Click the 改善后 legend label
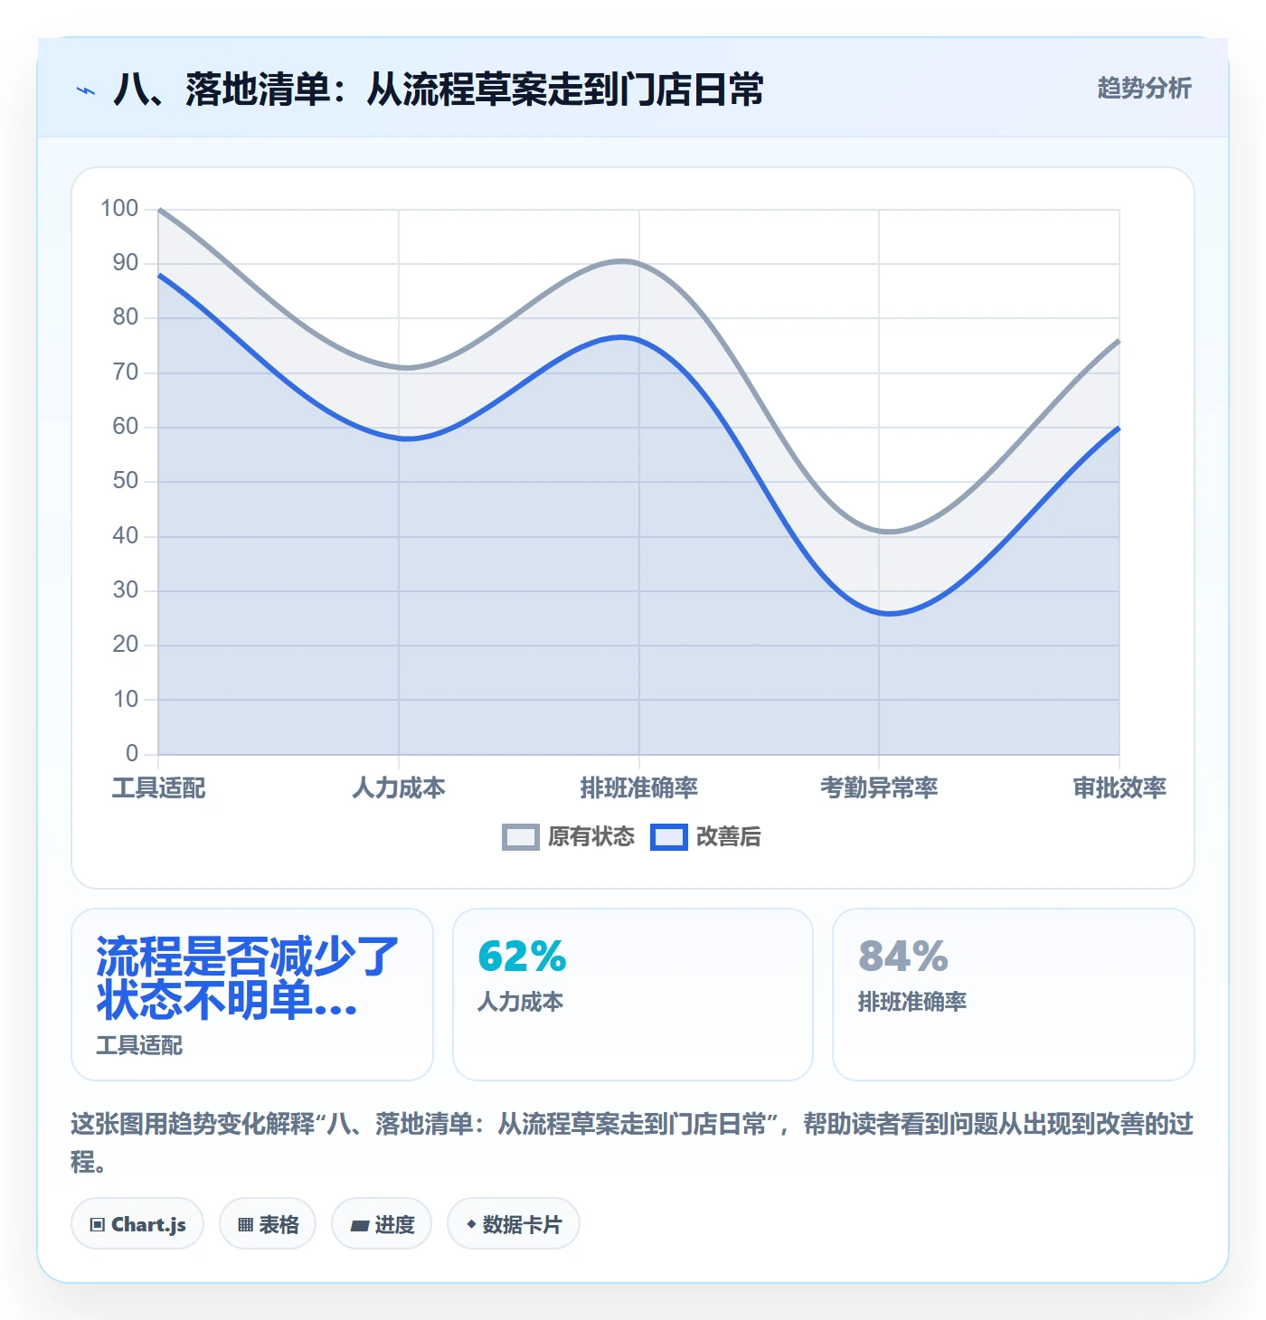The height and width of the screenshot is (1320, 1266). (x=729, y=837)
